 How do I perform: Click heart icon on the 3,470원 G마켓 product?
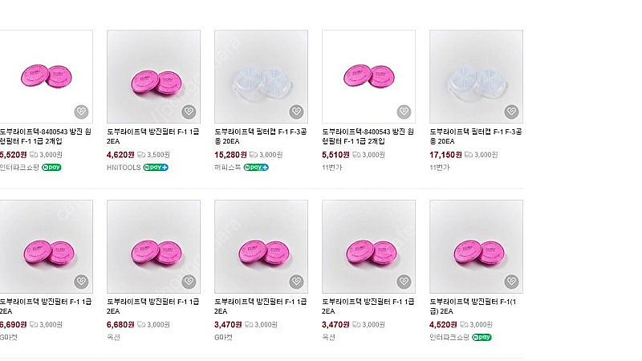pos(296,282)
